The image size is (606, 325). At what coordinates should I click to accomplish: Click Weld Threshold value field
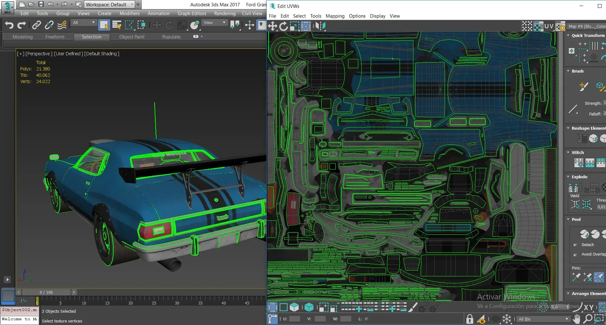[601, 207]
